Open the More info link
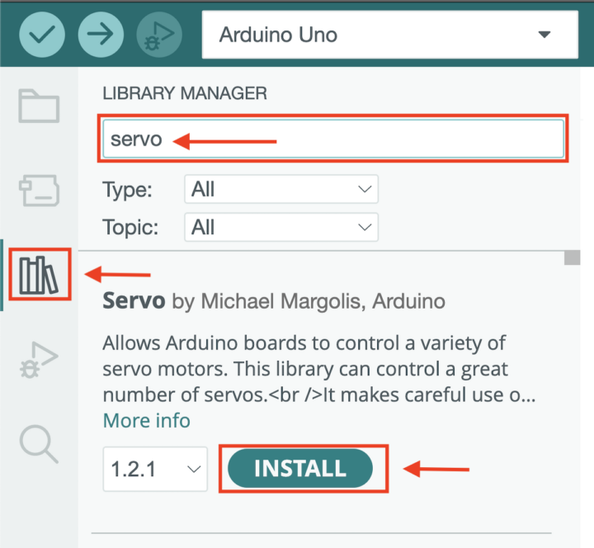The height and width of the screenshot is (548, 594). [147, 421]
